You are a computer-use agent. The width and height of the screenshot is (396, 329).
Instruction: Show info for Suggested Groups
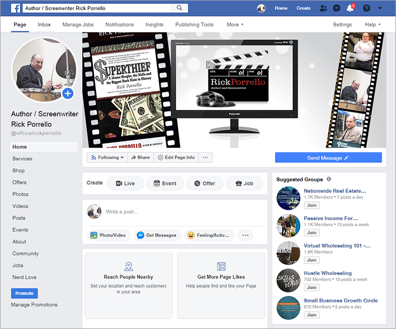click(x=329, y=180)
